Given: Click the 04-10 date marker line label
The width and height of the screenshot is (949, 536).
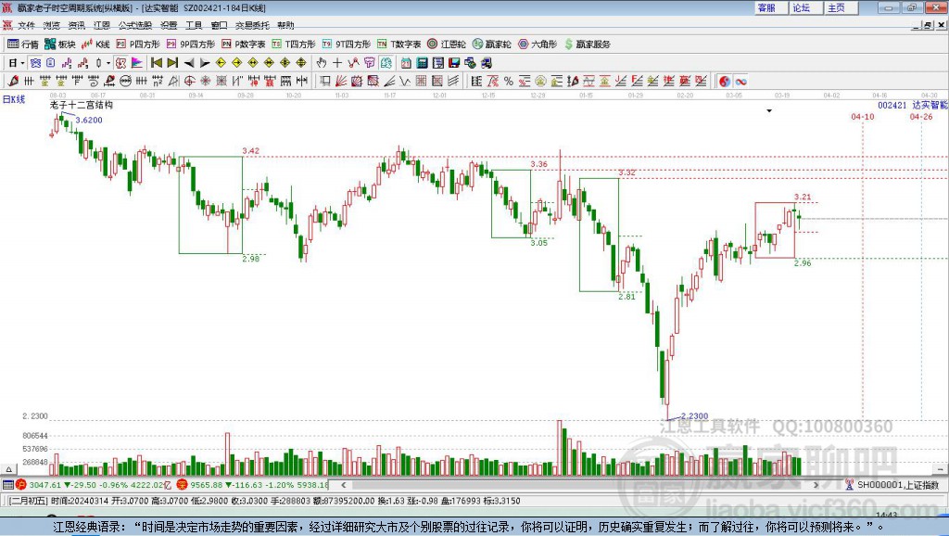Looking at the screenshot, I should coord(862,117).
